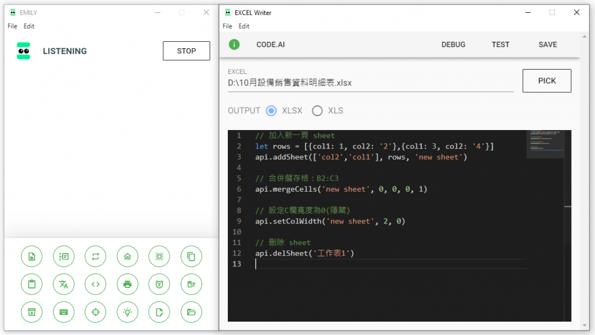Click the printer icon
The image size is (595, 335).
[127, 284]
